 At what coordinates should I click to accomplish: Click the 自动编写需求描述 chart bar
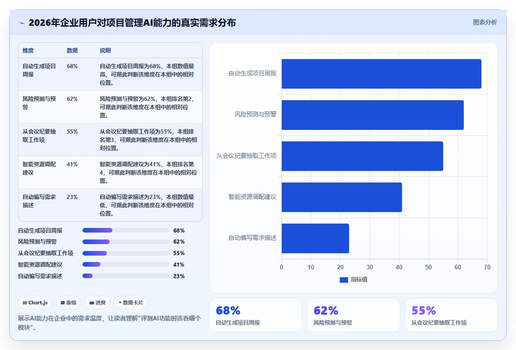(x=315, y=238)
